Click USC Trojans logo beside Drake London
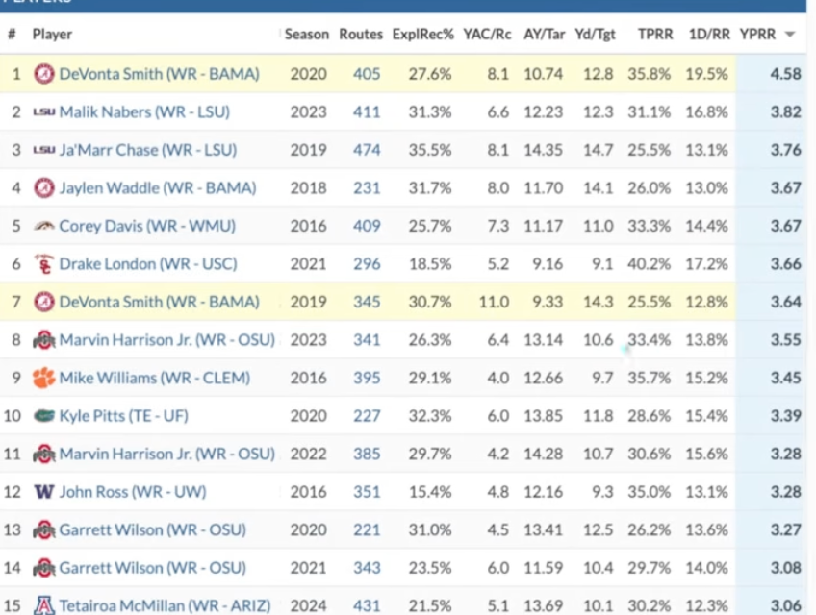Viewport: 816px width, 615px height. [43, 264]
